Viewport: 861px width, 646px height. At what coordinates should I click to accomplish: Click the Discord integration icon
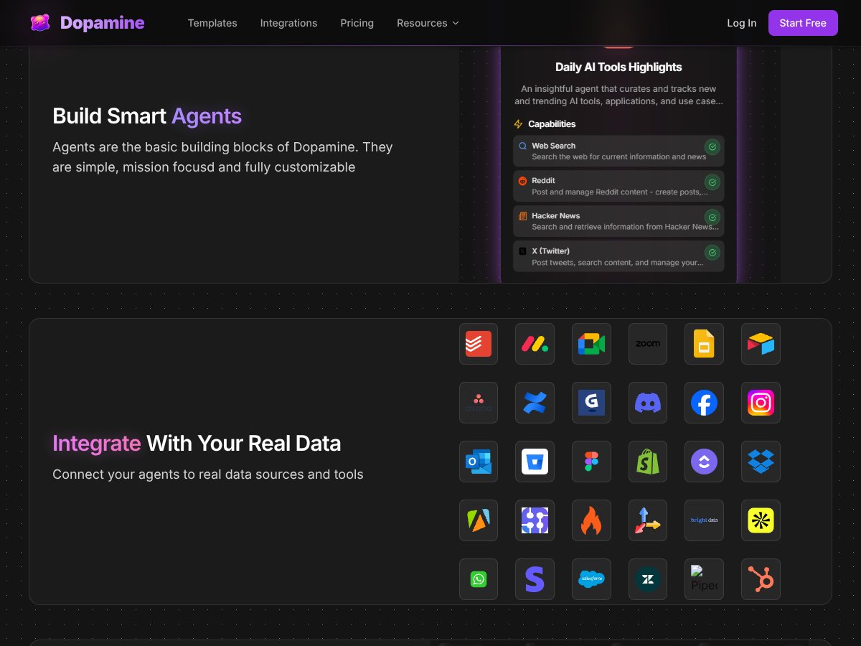(x=647, y=403)
